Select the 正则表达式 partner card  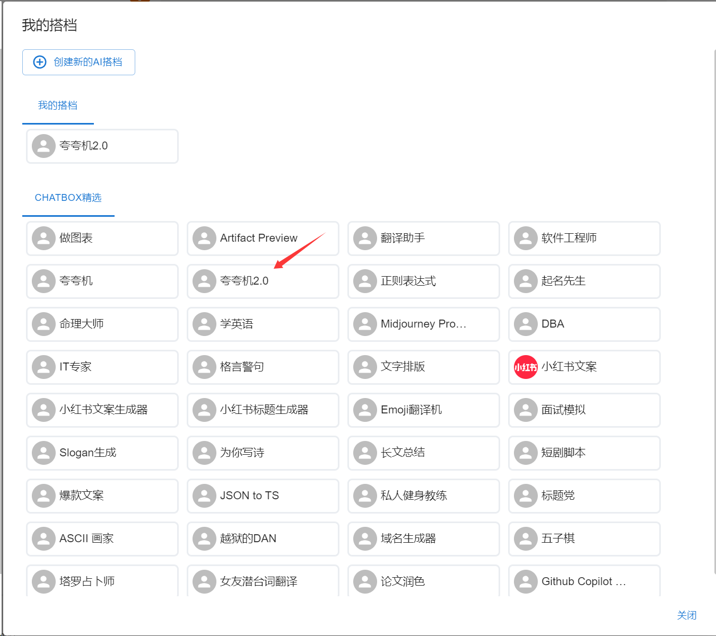(x=424, y=281)
